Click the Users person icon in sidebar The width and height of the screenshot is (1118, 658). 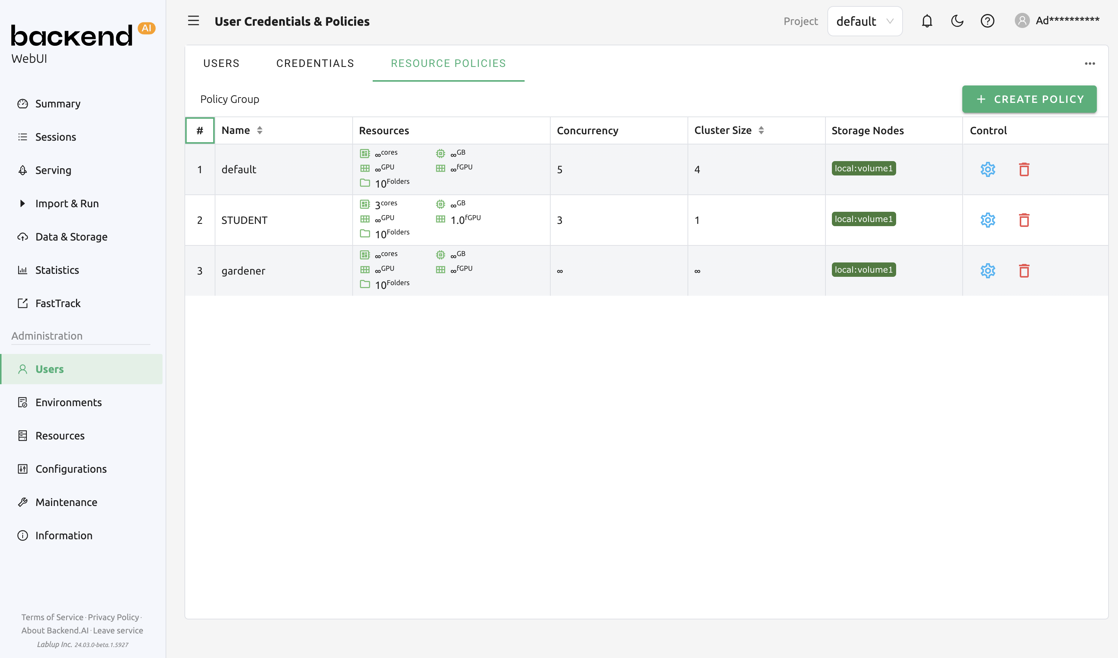23,369
